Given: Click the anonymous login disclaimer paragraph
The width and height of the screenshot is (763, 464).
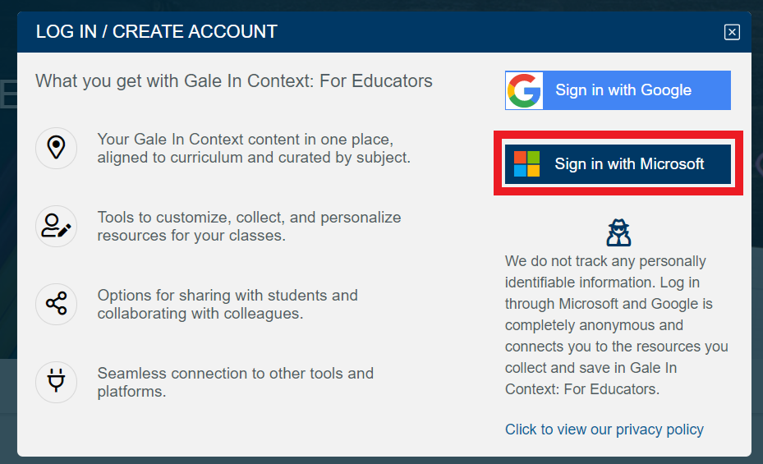Looking at the screenshot, I should coord(617,325).
